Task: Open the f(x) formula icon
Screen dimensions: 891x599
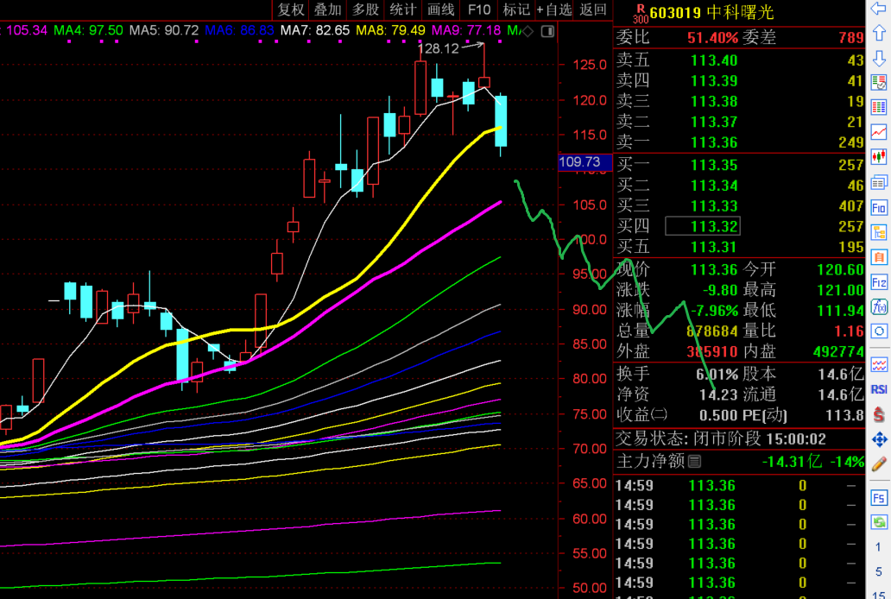Action: click(879, 307)
